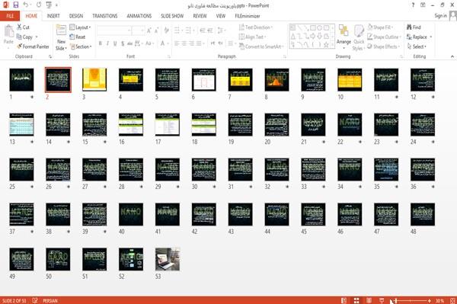
Task: Click the Quick Styles button
Action: 359,37
